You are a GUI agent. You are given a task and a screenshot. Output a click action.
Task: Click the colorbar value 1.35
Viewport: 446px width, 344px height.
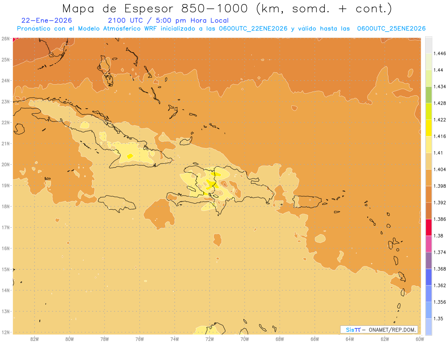pos(438,319)
